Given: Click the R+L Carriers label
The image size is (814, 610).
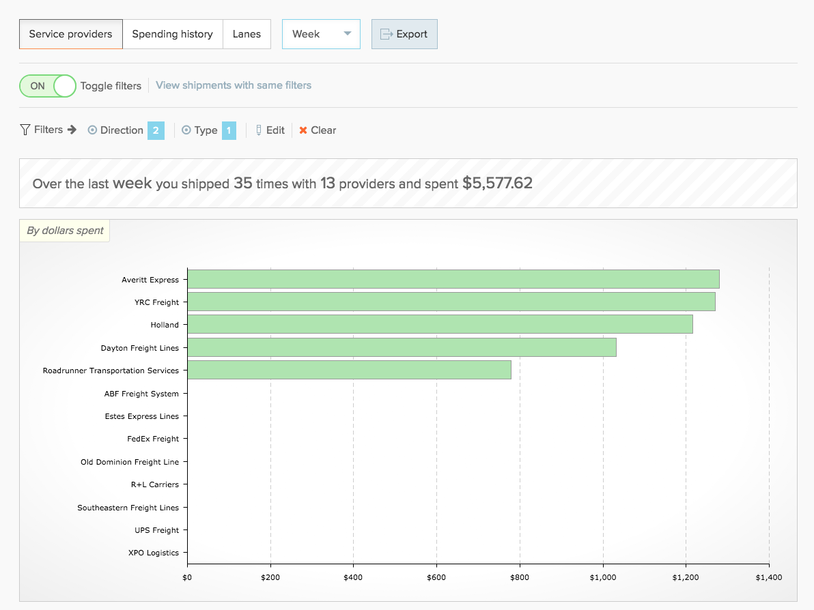Looking at the screenshot, I should tap(155, 484).
